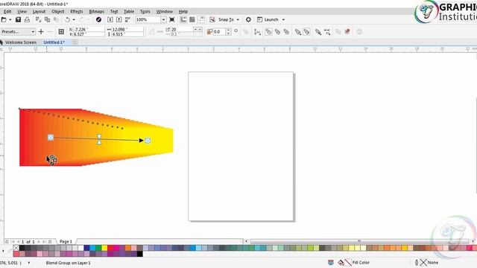Open the Tools menu
Screen dimensions: 477x268
(x=145, y=11)
